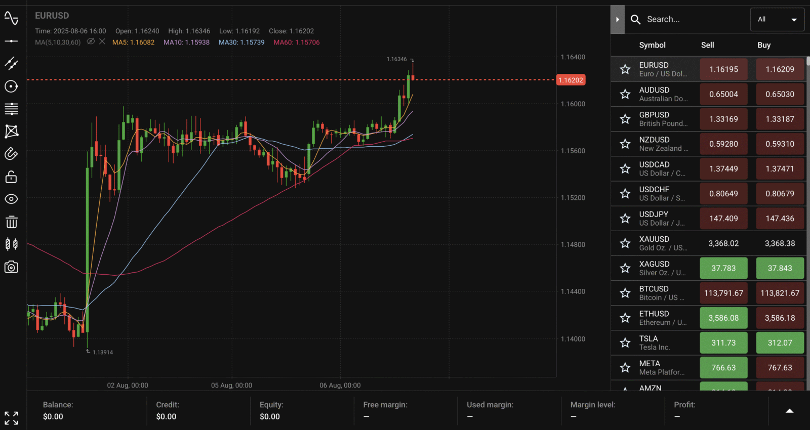Toggle drawings visibility eye in sidebar

point(11,199)
